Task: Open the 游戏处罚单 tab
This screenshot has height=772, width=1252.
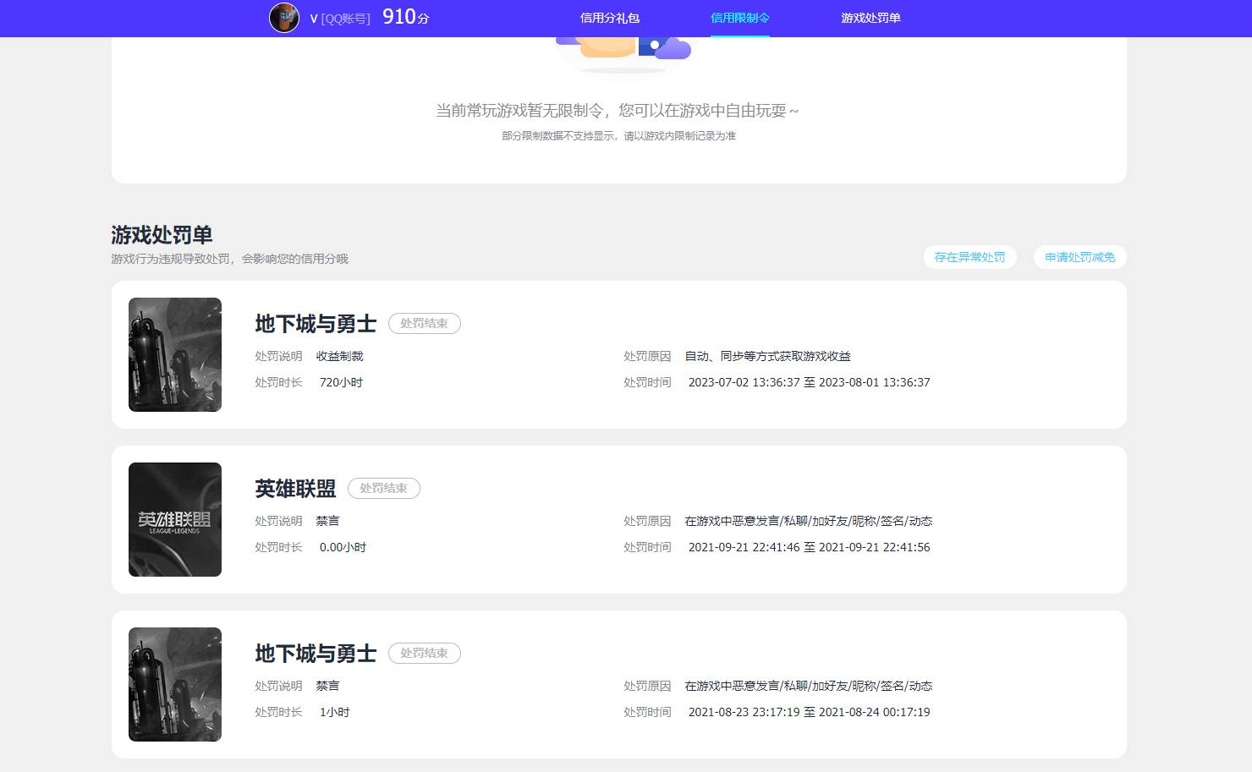Action: click(872, 17)
